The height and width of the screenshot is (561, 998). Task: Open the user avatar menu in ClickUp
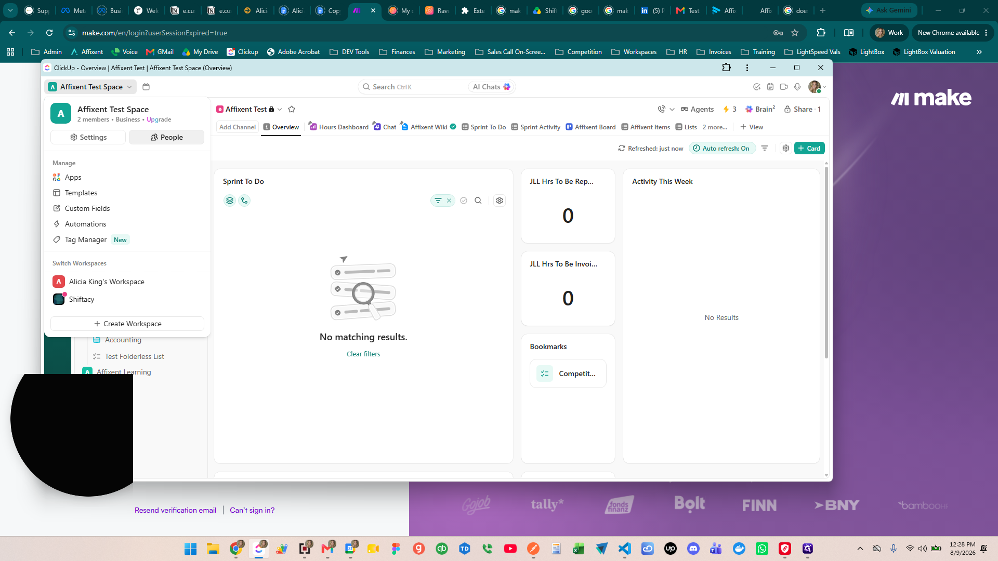(x=816, y=87)
